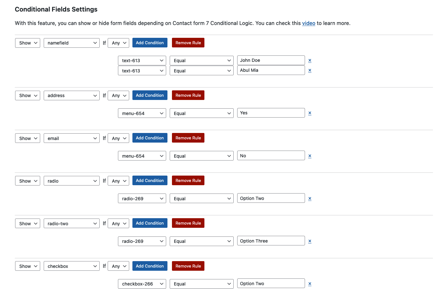Open the radio-two target field dropdown
Viewport: 440px width, 289px height.
[72, 224]
